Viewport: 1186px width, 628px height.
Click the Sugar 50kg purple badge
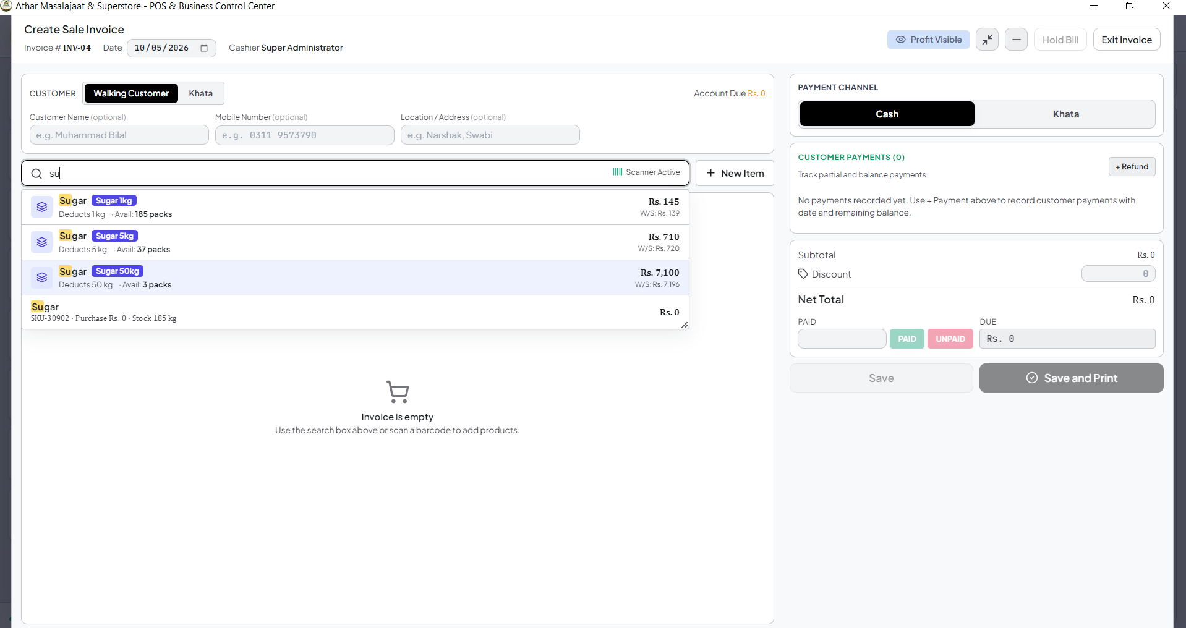pos(117,271)
